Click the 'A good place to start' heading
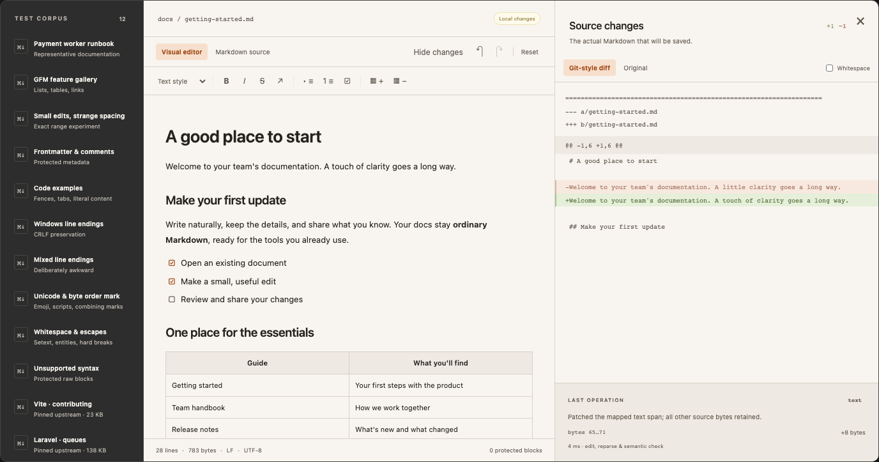Screen dimensions: 879x462 [243, 137]
